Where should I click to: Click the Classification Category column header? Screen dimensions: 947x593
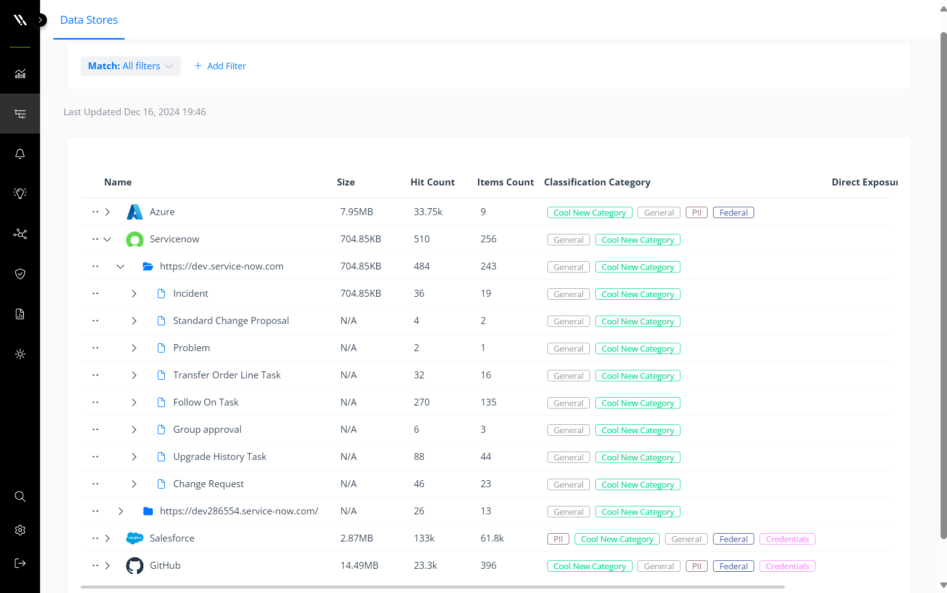(x=597, y=182)
